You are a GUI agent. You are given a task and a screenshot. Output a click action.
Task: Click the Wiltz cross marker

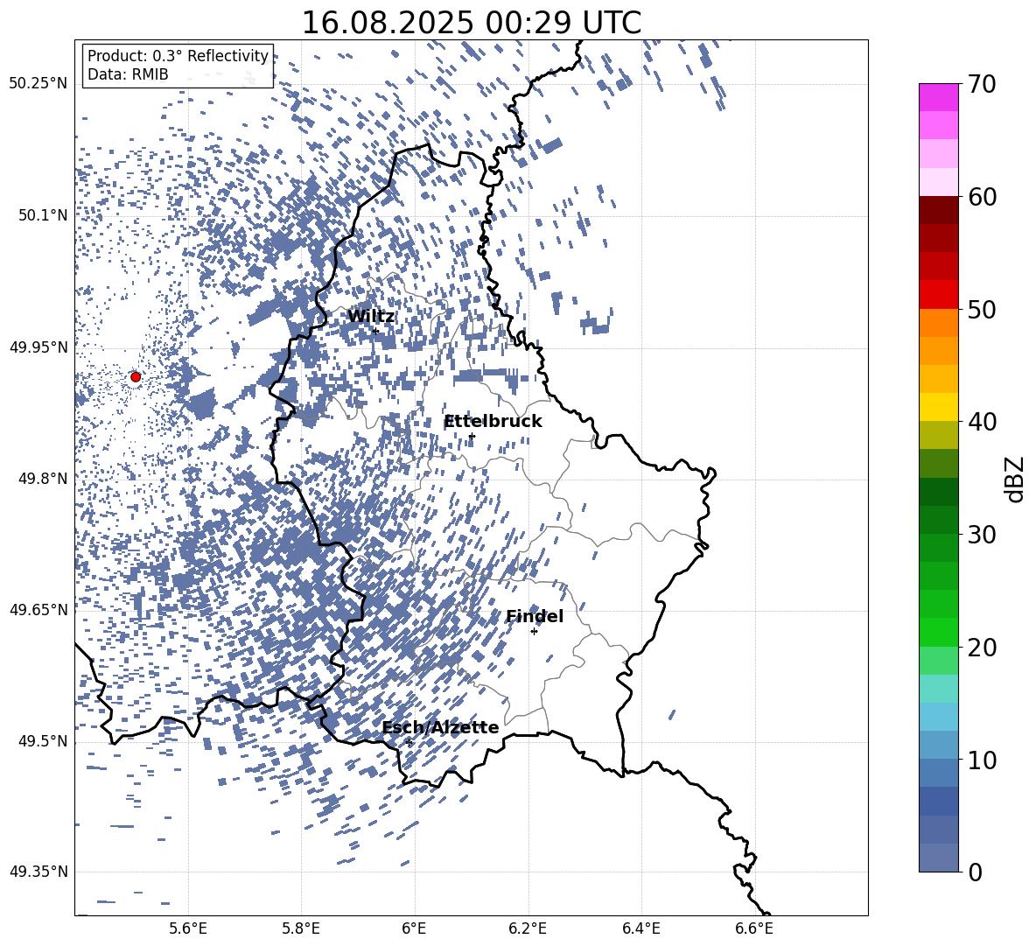pyautogui.click(x=375, y=331)
